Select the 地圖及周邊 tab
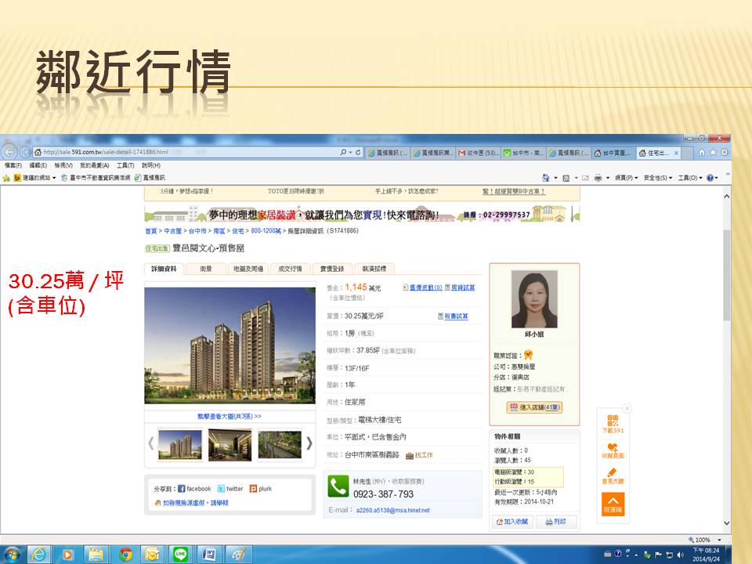The width and height of the screenshot is (752, 564). coord(248,269)
